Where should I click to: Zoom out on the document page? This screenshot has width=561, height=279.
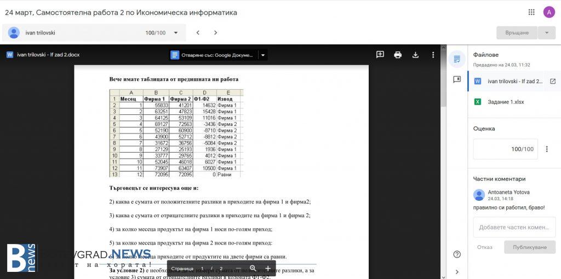click(x=238, y=269)
